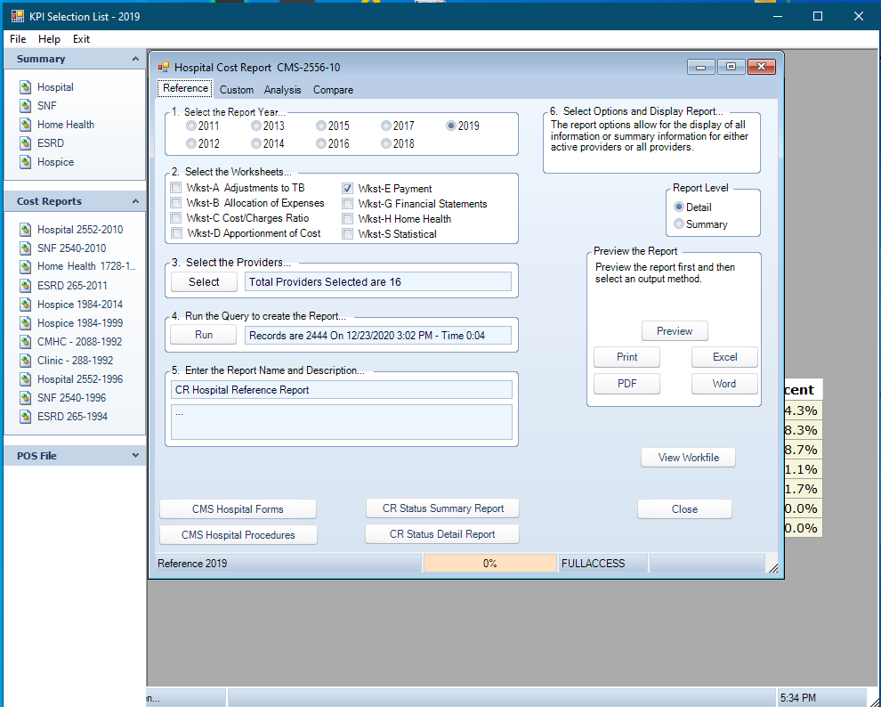Viewport: 881px width, 707px height.
Task: Click the Preview report button
Action: 675,331
